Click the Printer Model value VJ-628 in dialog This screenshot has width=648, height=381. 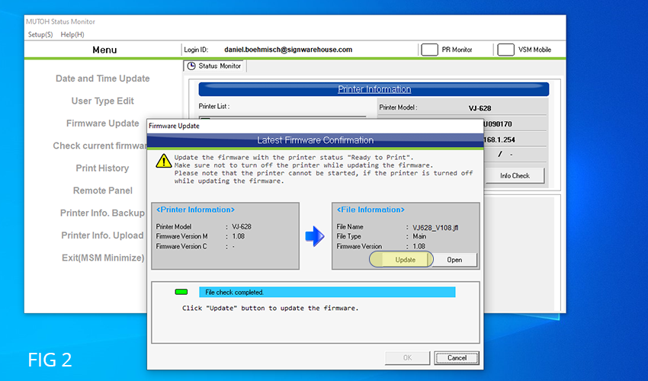242,227
